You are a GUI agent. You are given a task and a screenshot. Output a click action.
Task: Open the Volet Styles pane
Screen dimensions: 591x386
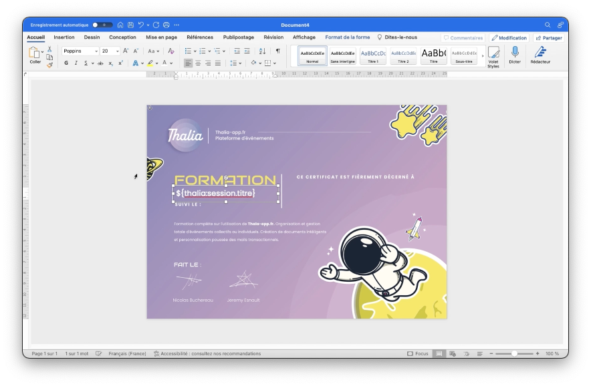pyautogui.click(x=493, y=53)
